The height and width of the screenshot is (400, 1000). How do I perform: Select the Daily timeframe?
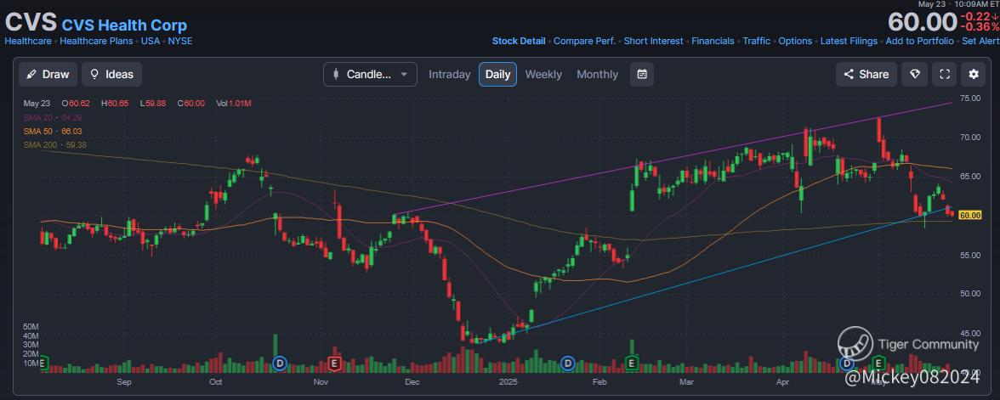(x=497, y=75)
